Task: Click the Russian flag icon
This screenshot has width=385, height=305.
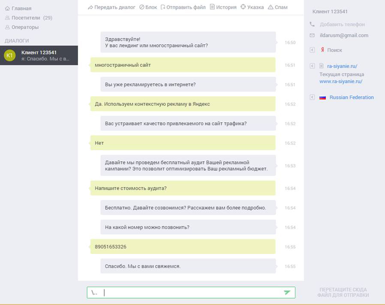Action: (x=323, y=97)
